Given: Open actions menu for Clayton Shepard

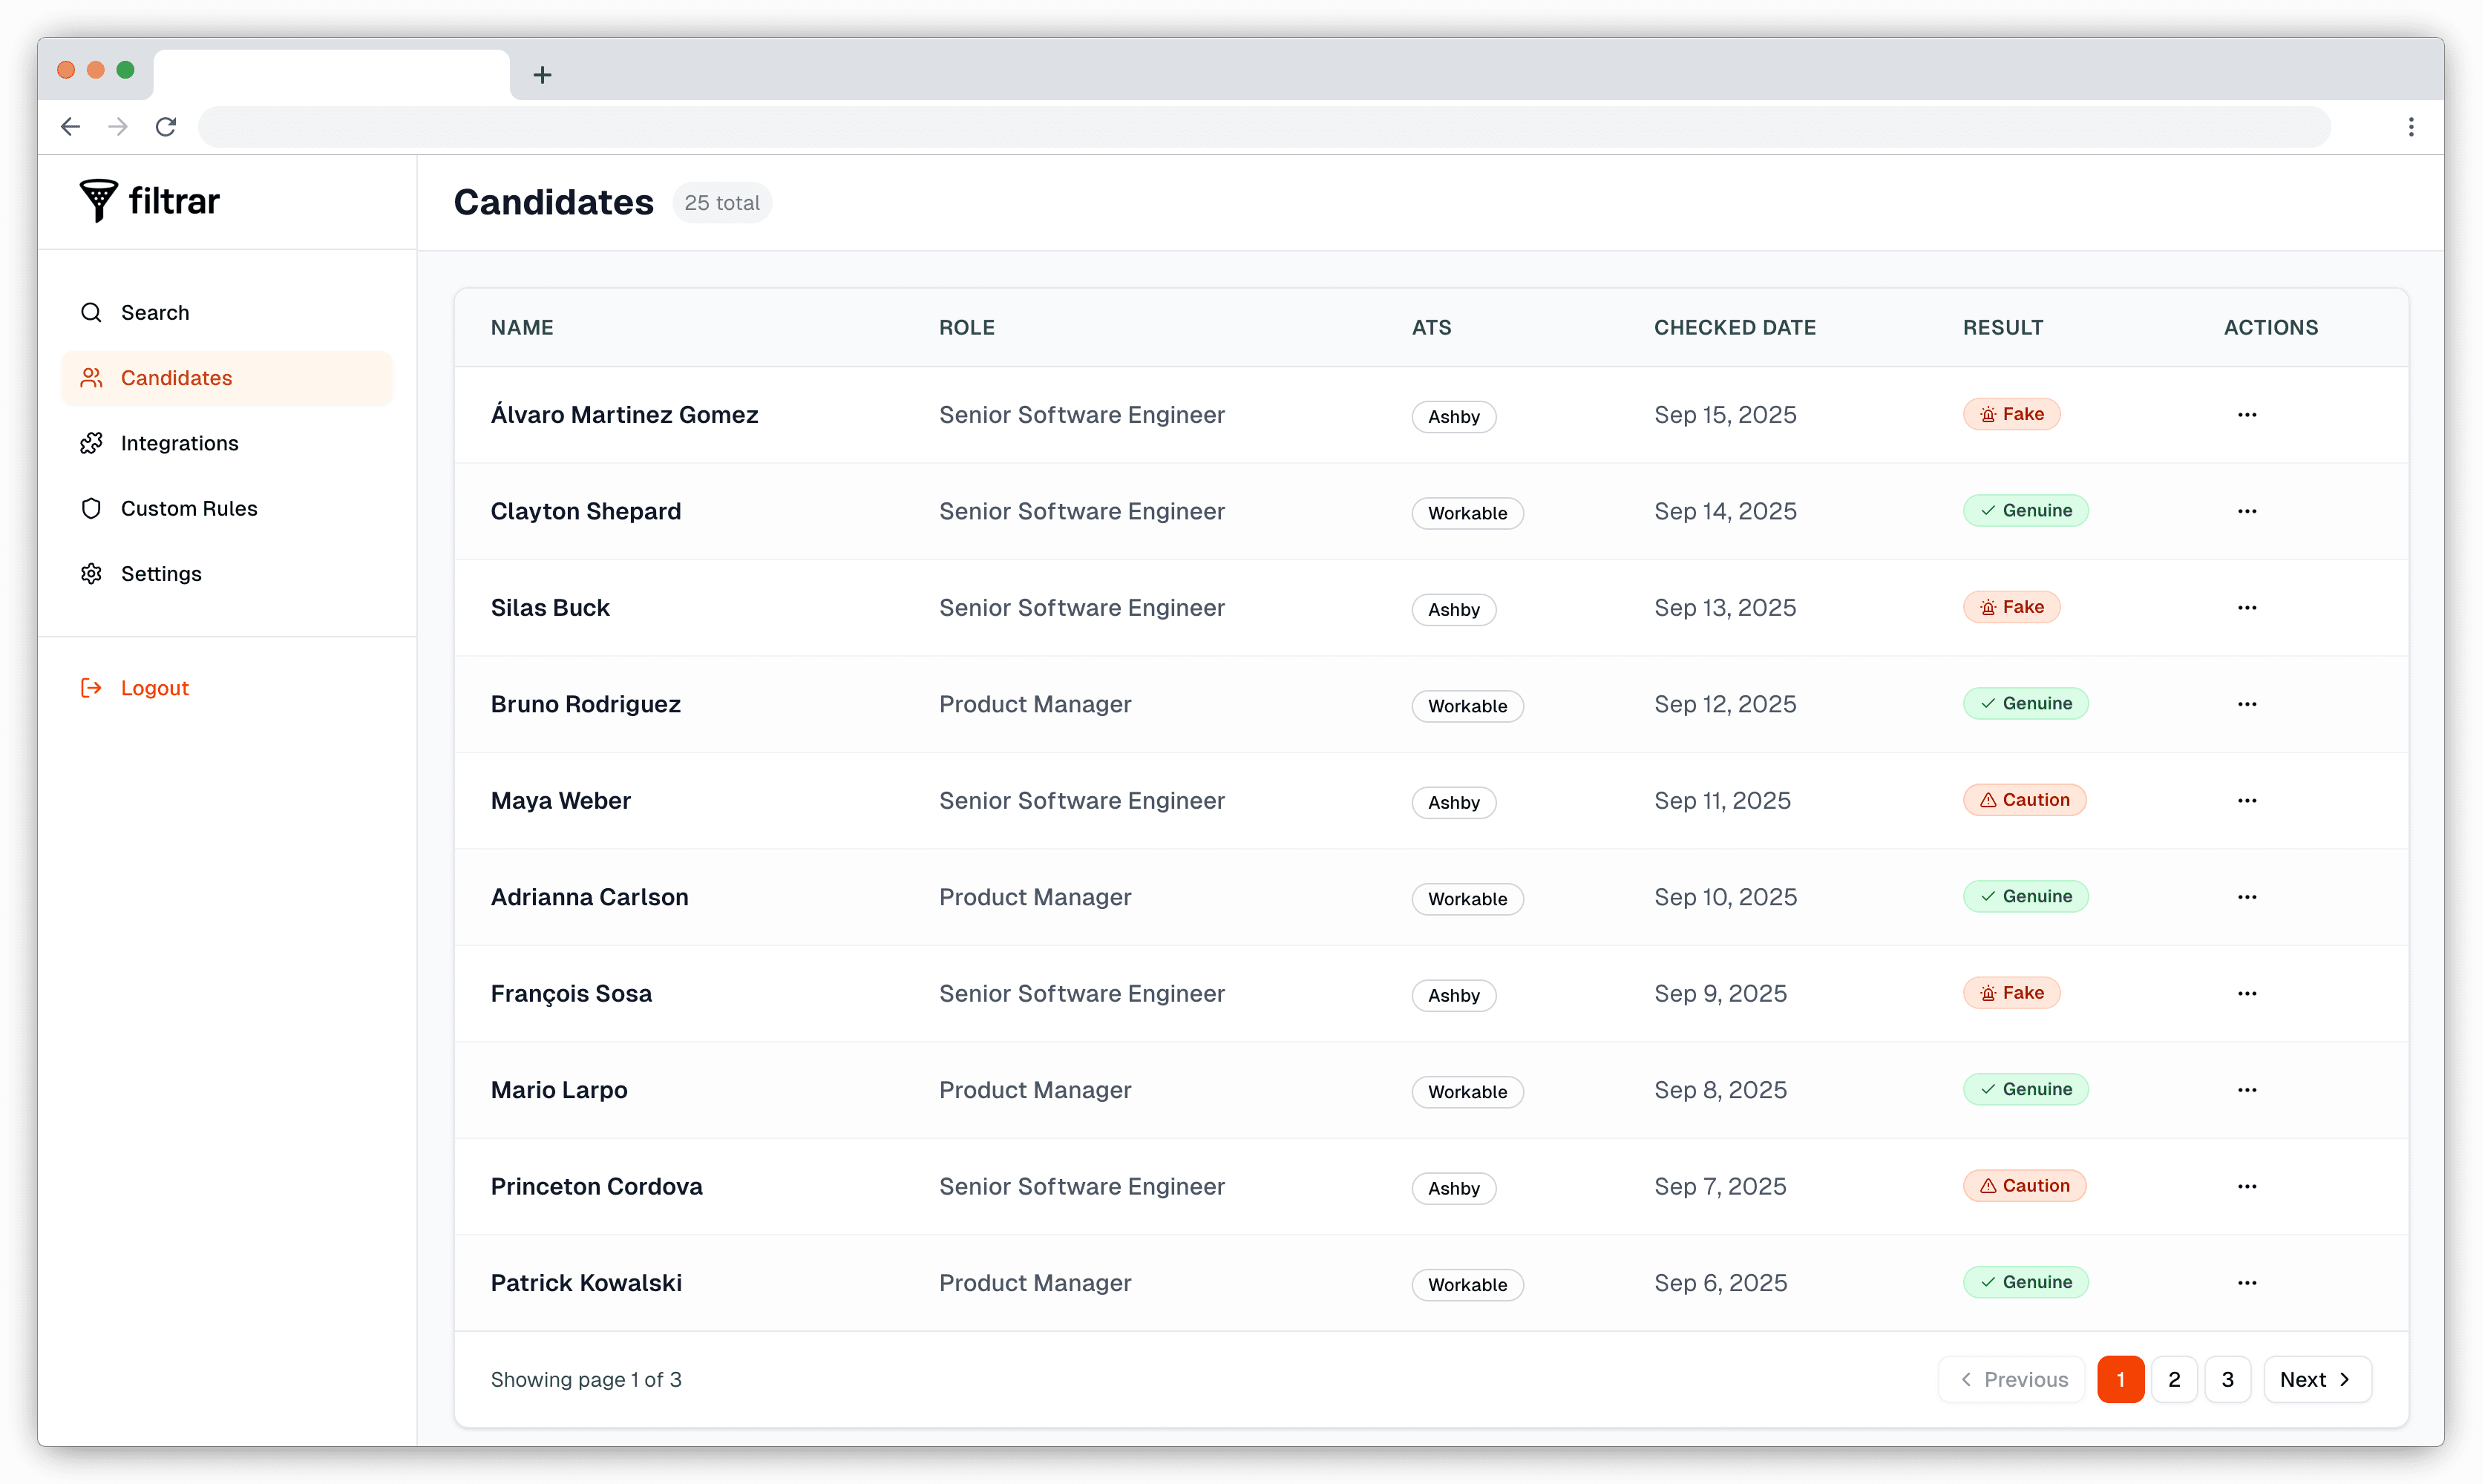Looking at the screenshot, I should (2247, 511).
